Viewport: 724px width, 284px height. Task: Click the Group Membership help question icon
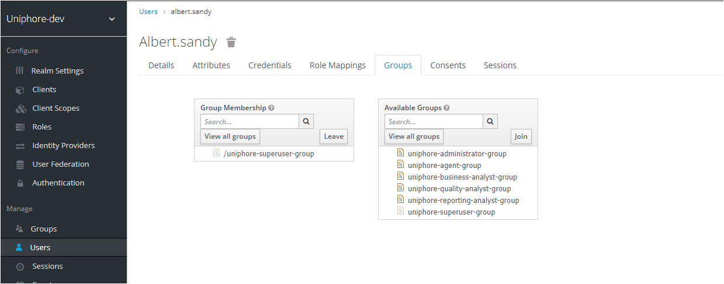pos(272,108)
